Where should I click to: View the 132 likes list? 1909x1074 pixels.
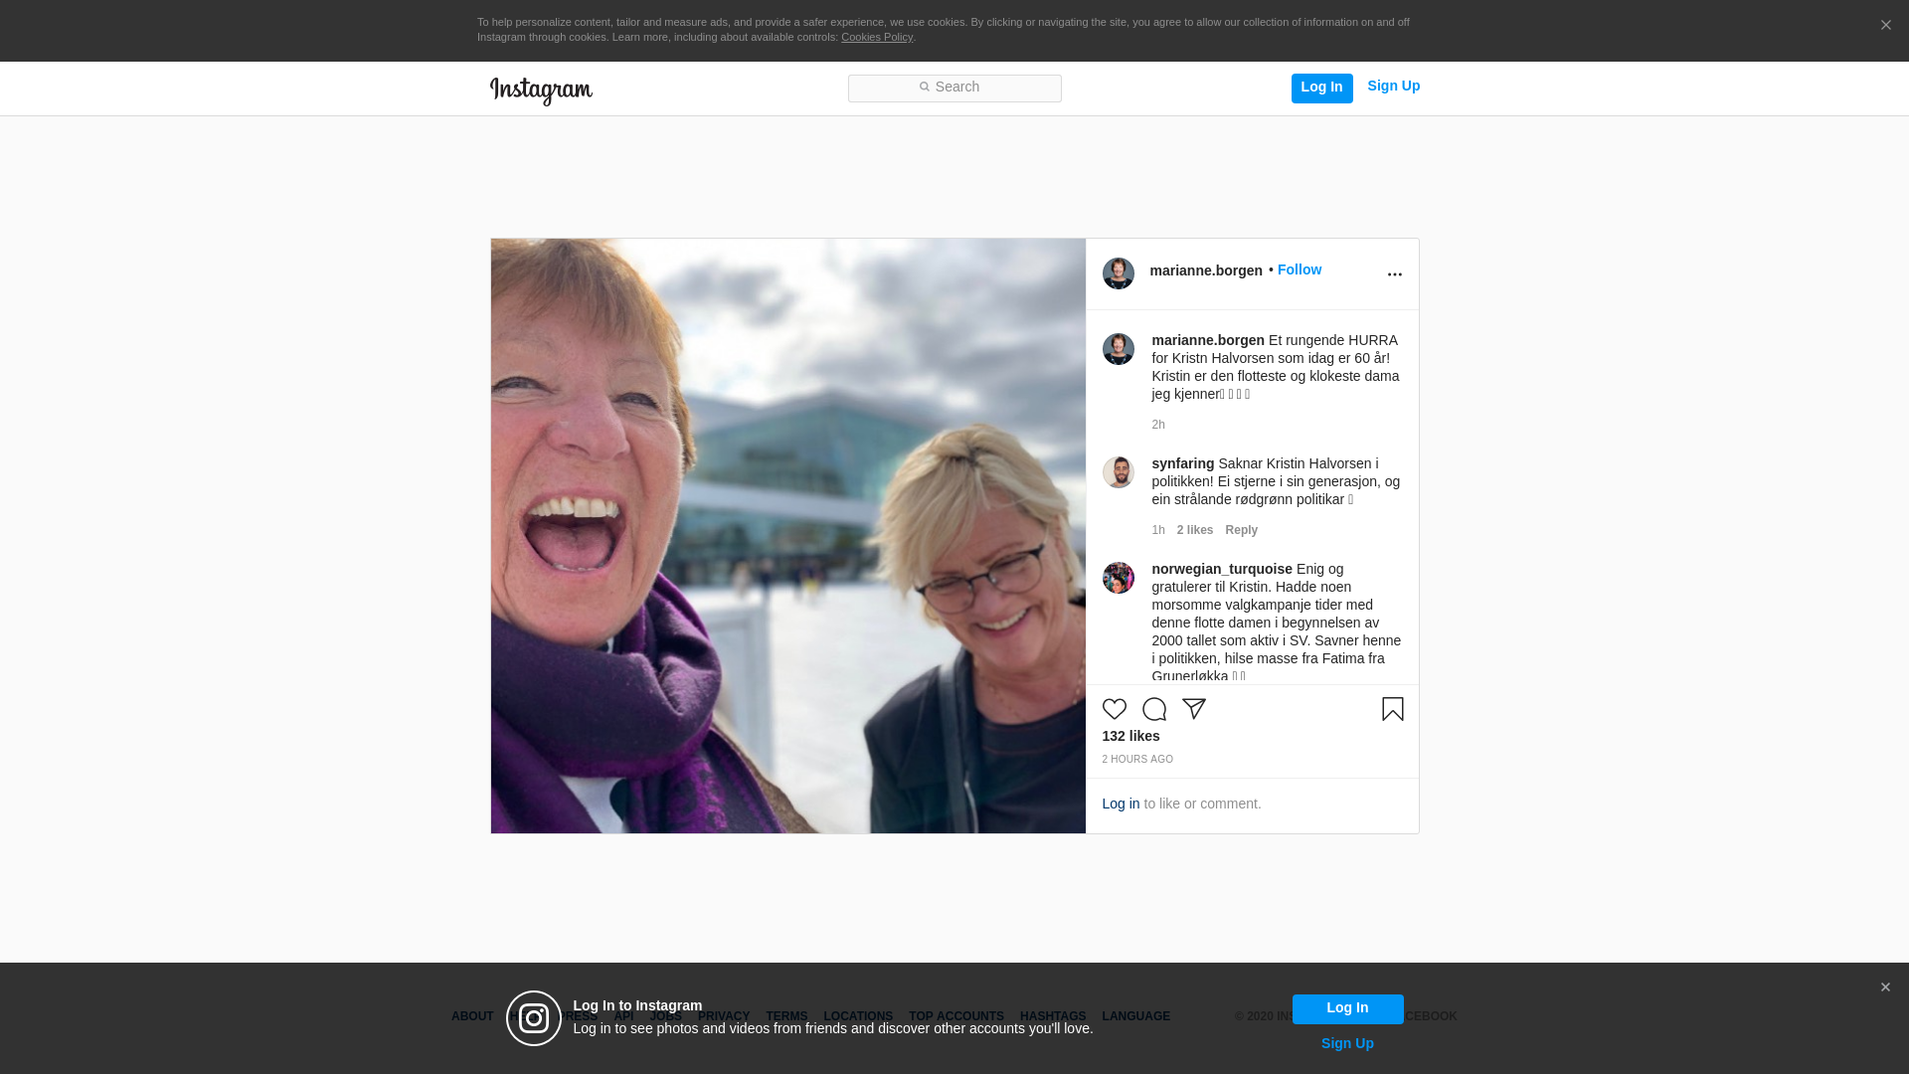point(1130,736)
